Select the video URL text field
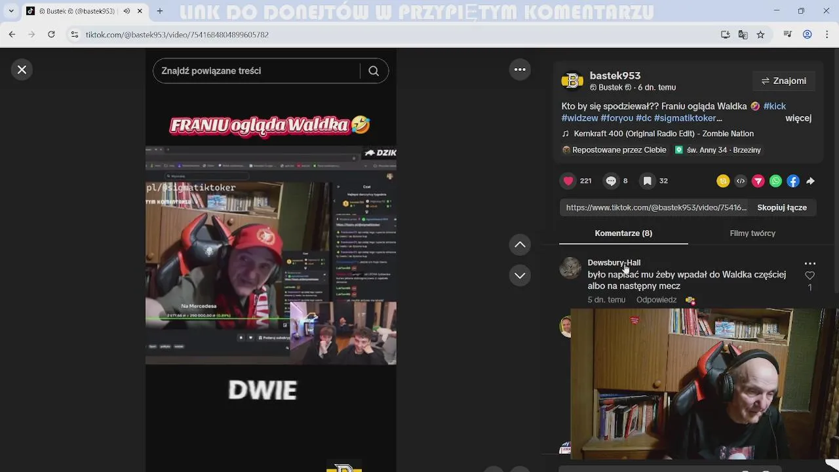The width and height of the screenshot is (839, 472). 656,207
